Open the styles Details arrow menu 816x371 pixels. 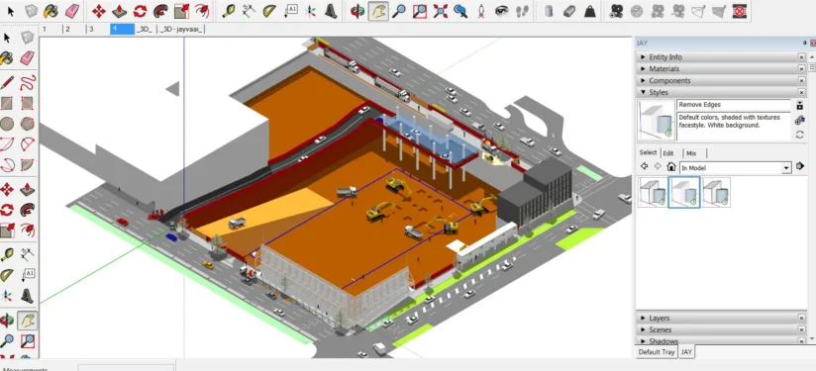click(800, 167)
